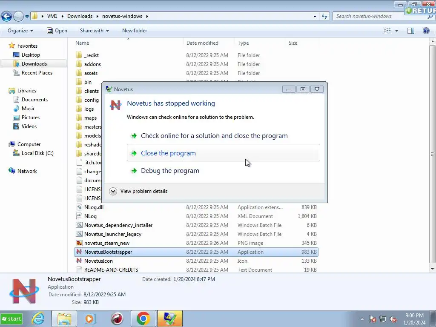Click the Novetus logo in error dialog
The image size is (436, 327).
point(116,105)
